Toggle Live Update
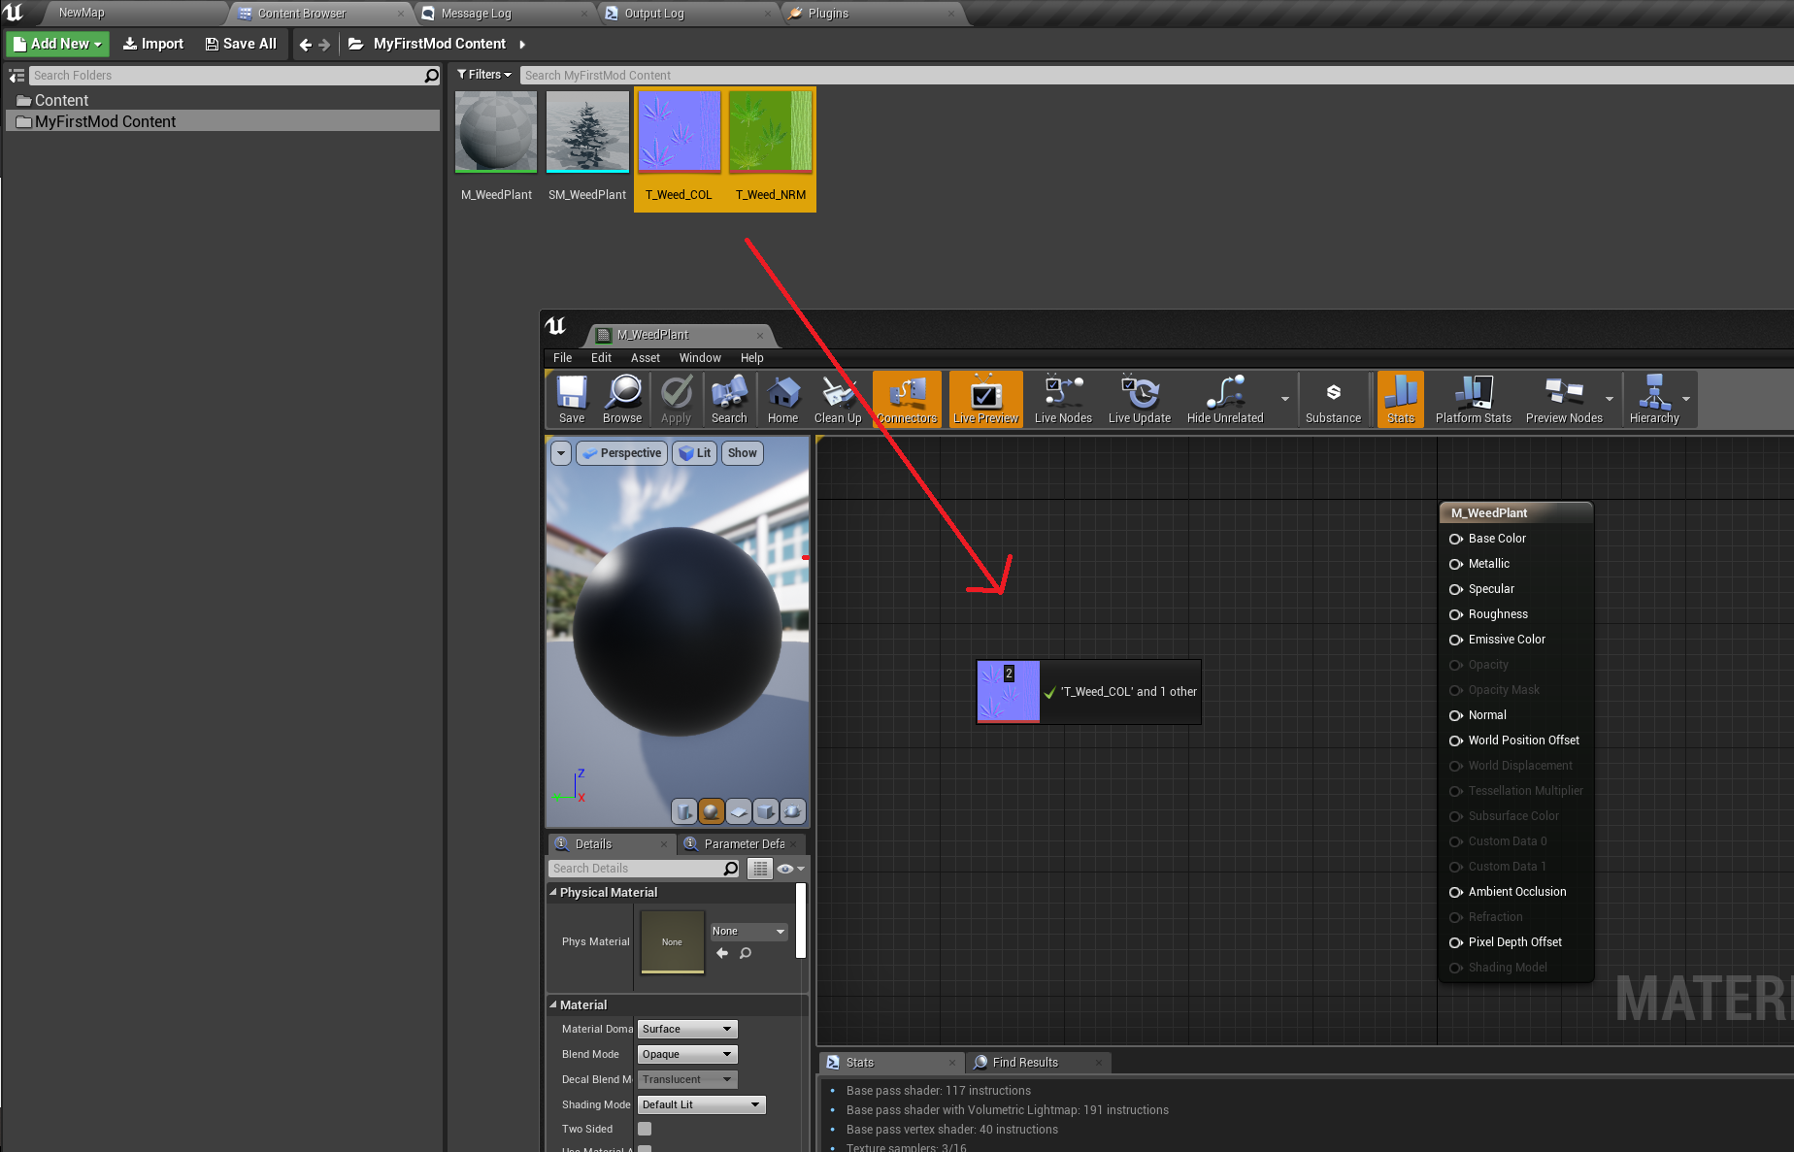 point(1140,399)
